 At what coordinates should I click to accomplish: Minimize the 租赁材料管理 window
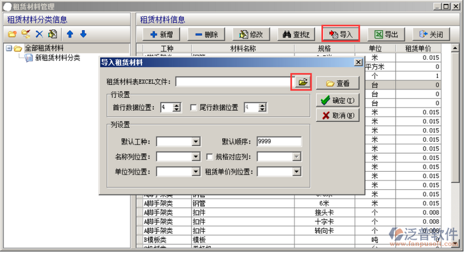tap(438, 6)
